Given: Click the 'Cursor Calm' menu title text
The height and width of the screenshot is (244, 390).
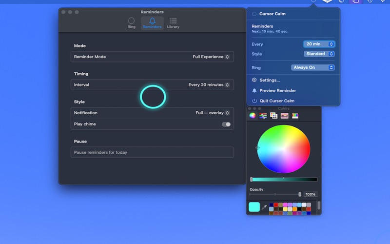Looking at the screenshot, I should [x=273, y=14].
